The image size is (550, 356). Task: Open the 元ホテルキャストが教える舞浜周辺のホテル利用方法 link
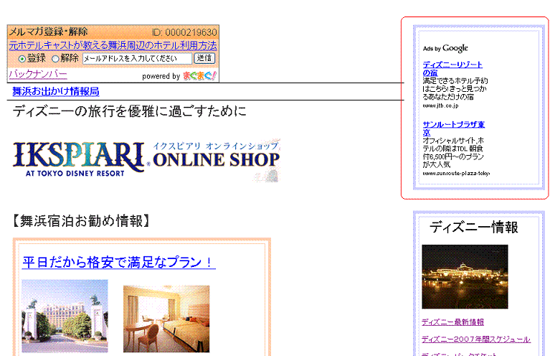[113, 45]
